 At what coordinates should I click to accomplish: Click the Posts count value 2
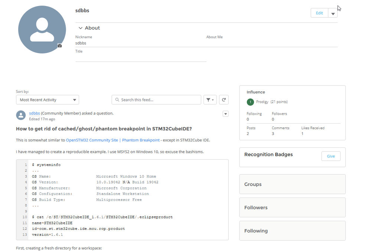(248, 134)
